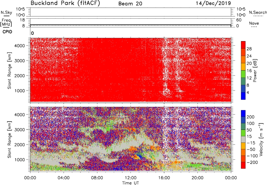The width and height of the screenshot is (267, 185).
Task: Click the "04:00" time tick label
Action: (63, 178)
